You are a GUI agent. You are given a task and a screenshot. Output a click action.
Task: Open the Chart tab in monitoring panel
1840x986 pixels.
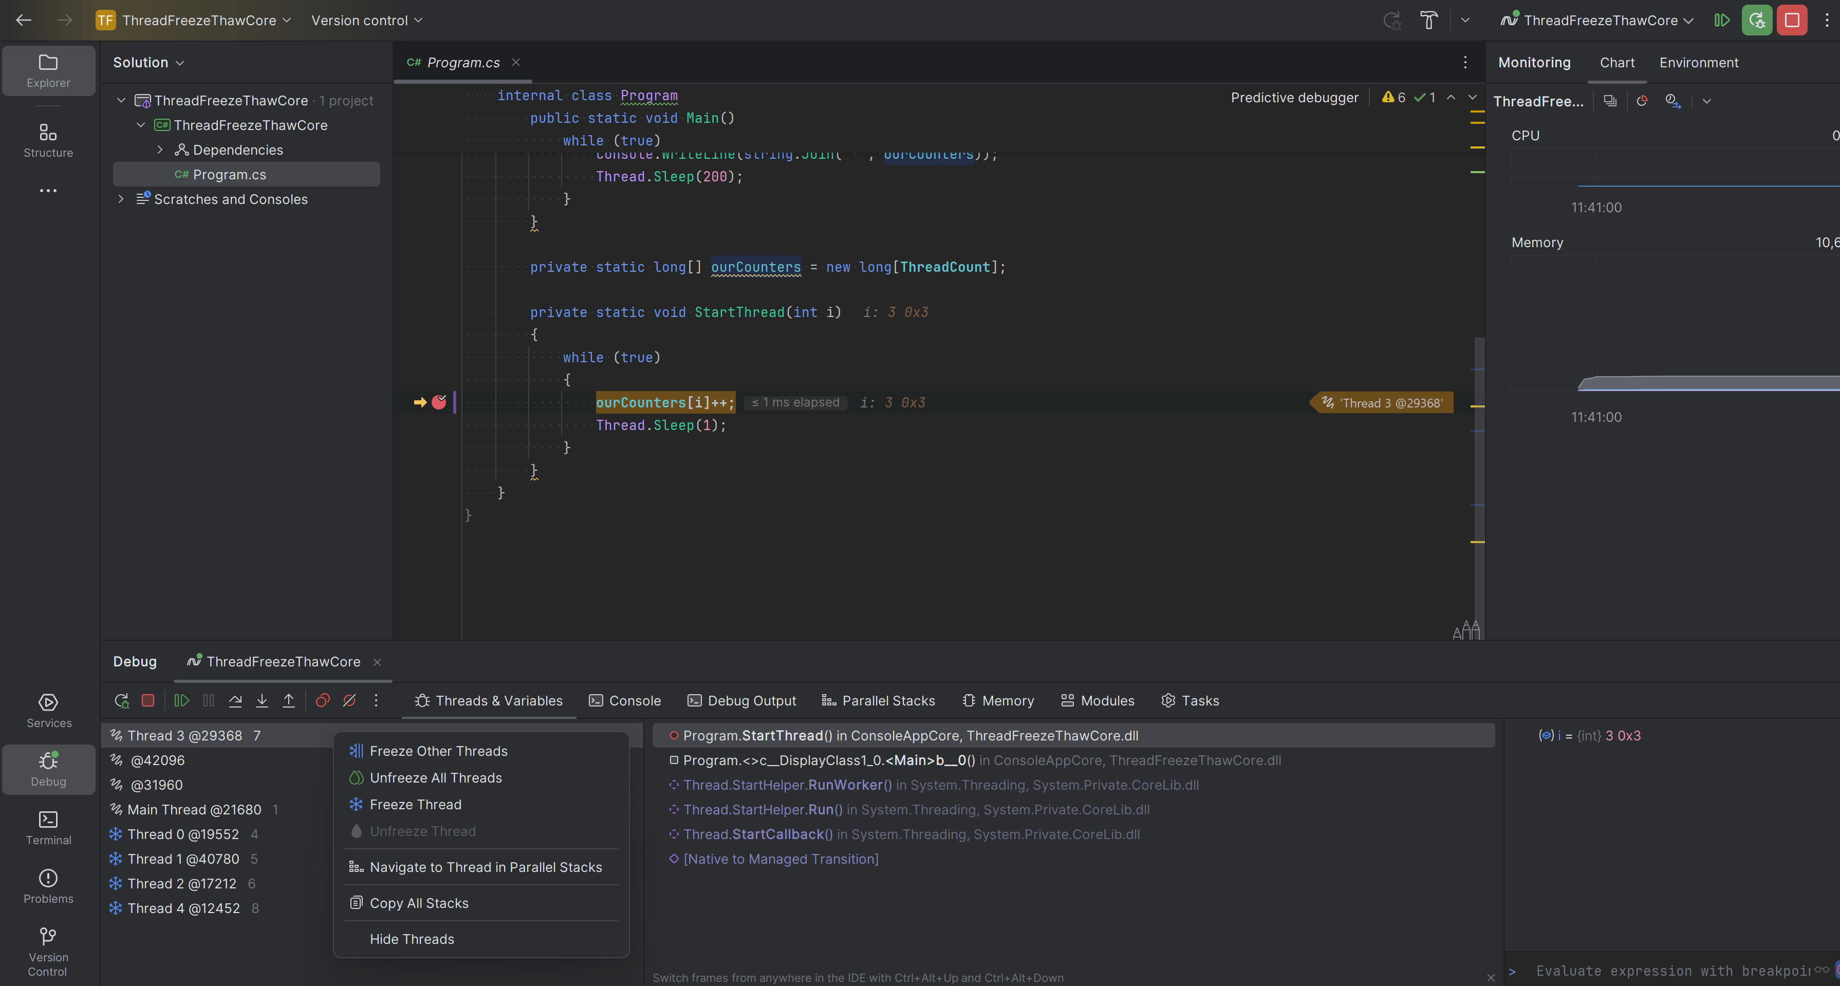click(x=1616, y=62)
